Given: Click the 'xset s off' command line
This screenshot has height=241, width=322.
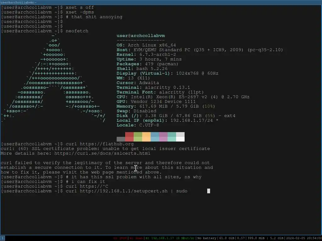Looking at the screenshot, I should pos(80,8).
